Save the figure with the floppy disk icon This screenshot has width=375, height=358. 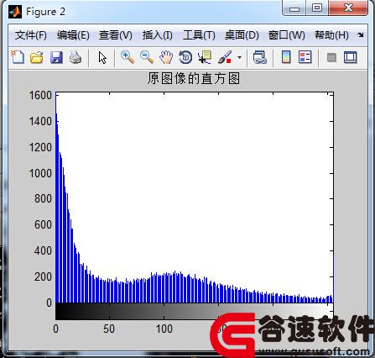tap(56, 58)
